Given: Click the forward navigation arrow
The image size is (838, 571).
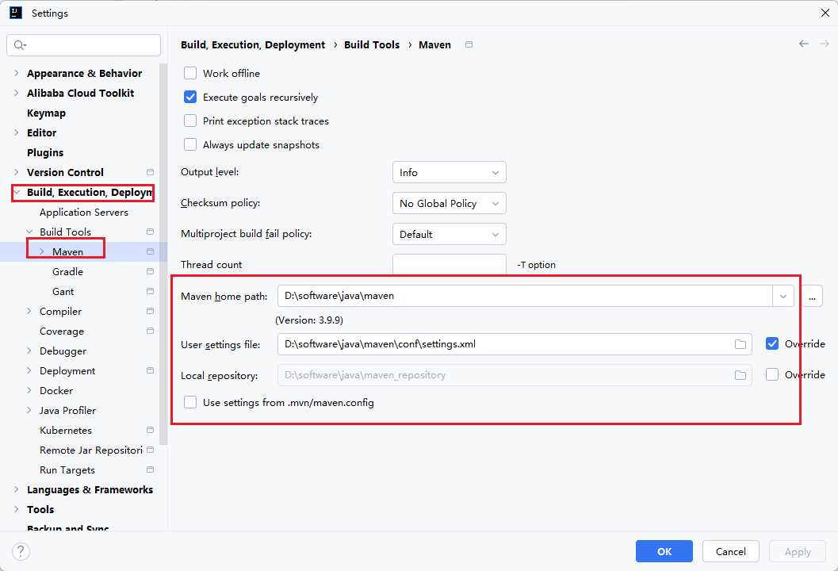Looking at the screenshot, I should tap(824, 44).
